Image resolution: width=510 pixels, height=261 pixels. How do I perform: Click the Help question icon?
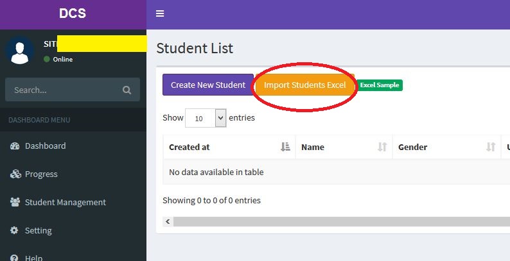click(15, 258)
